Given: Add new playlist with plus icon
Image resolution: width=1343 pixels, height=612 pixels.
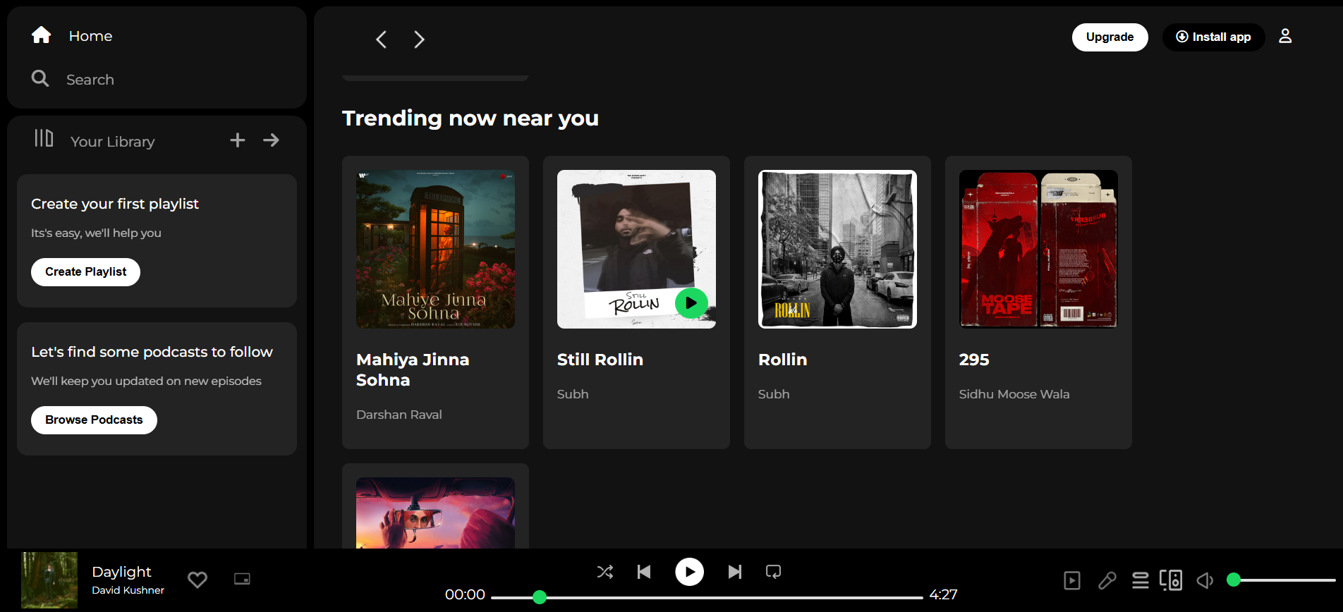Looking at the screenshot, I should click(x=238, y=140).
